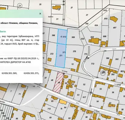125x120 pixels.
Task: Select parcel 52 on the map
Action: click(84, 85)
